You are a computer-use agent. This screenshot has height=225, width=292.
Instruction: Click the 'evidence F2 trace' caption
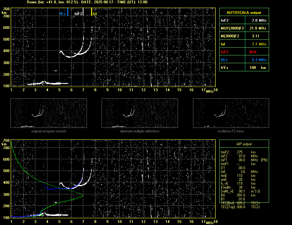point(231,131)
